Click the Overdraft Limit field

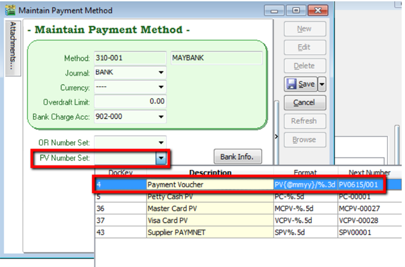point(130,102)
